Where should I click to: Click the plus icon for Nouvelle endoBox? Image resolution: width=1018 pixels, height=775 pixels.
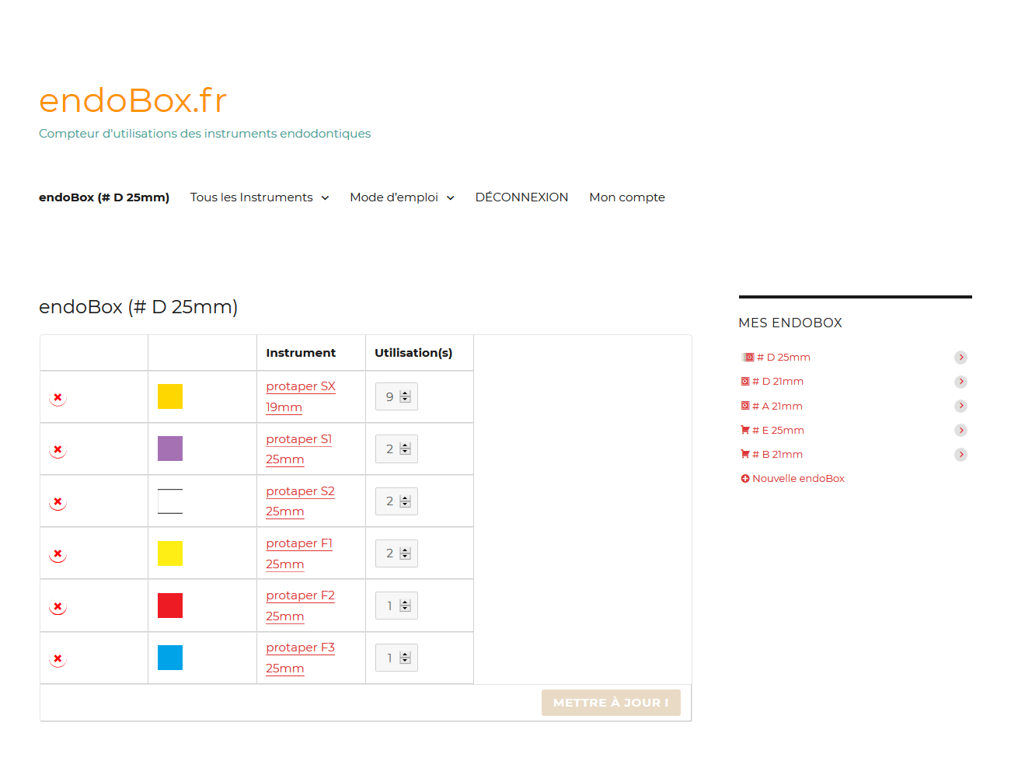(745, 479)
